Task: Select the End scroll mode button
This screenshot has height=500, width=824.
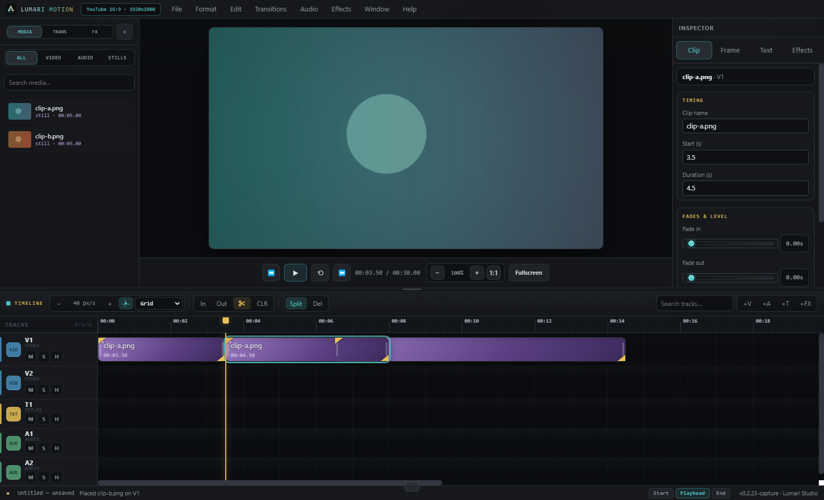Action: click(x=720, y=493)
